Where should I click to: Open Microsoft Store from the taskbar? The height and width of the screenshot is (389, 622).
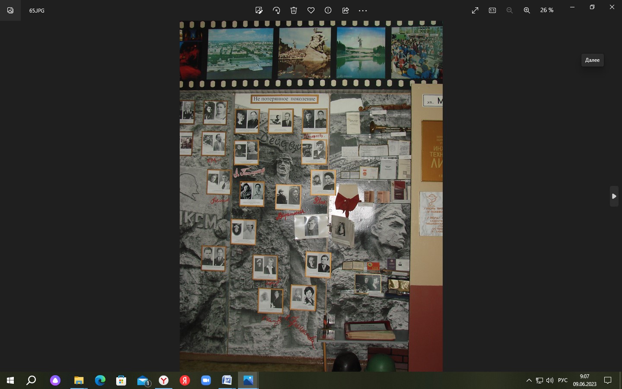click(x=121, y=380)
